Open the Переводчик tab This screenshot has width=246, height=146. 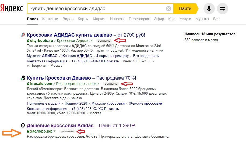pyautogui.click(x=139, y=19)
